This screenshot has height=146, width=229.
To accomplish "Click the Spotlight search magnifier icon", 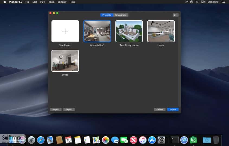I will tap(197, 2).
